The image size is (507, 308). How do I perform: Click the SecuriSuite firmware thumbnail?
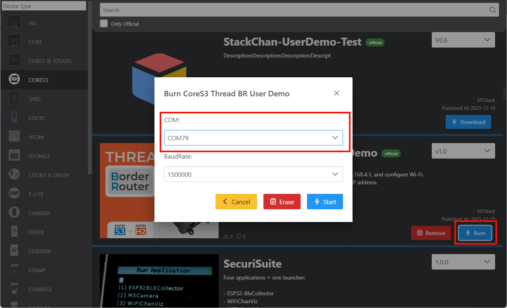[x=159, y=281]
